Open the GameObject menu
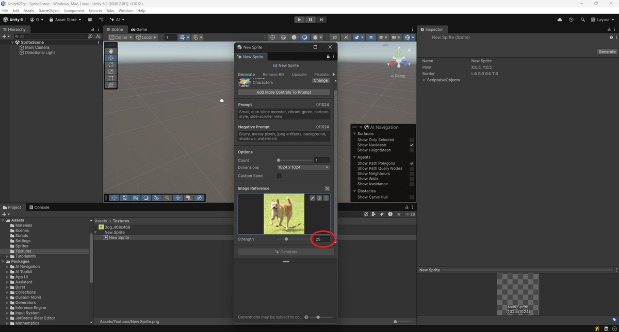The width and height of the screenshot is (619, 332). (49, 10)
